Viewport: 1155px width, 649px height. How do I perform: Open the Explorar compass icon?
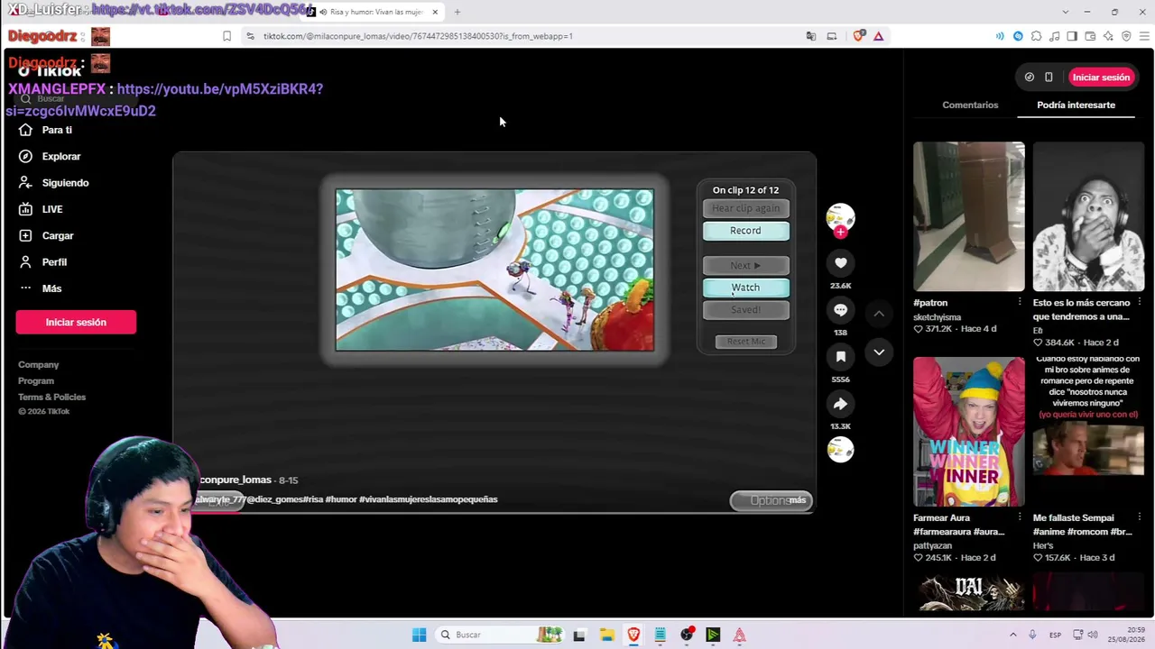(25, 156)
